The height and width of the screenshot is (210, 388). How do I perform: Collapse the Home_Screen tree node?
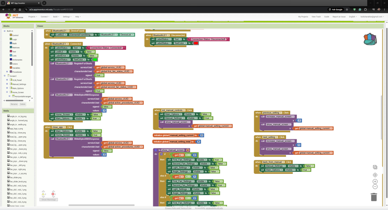pyautogui.click(x=7, y=92)
